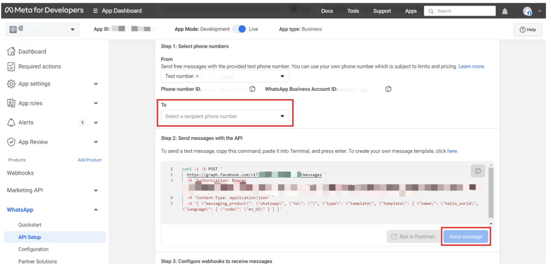Expand the App settings section
The width and height of the screenshot is (551, 271).
click(96, 84)
